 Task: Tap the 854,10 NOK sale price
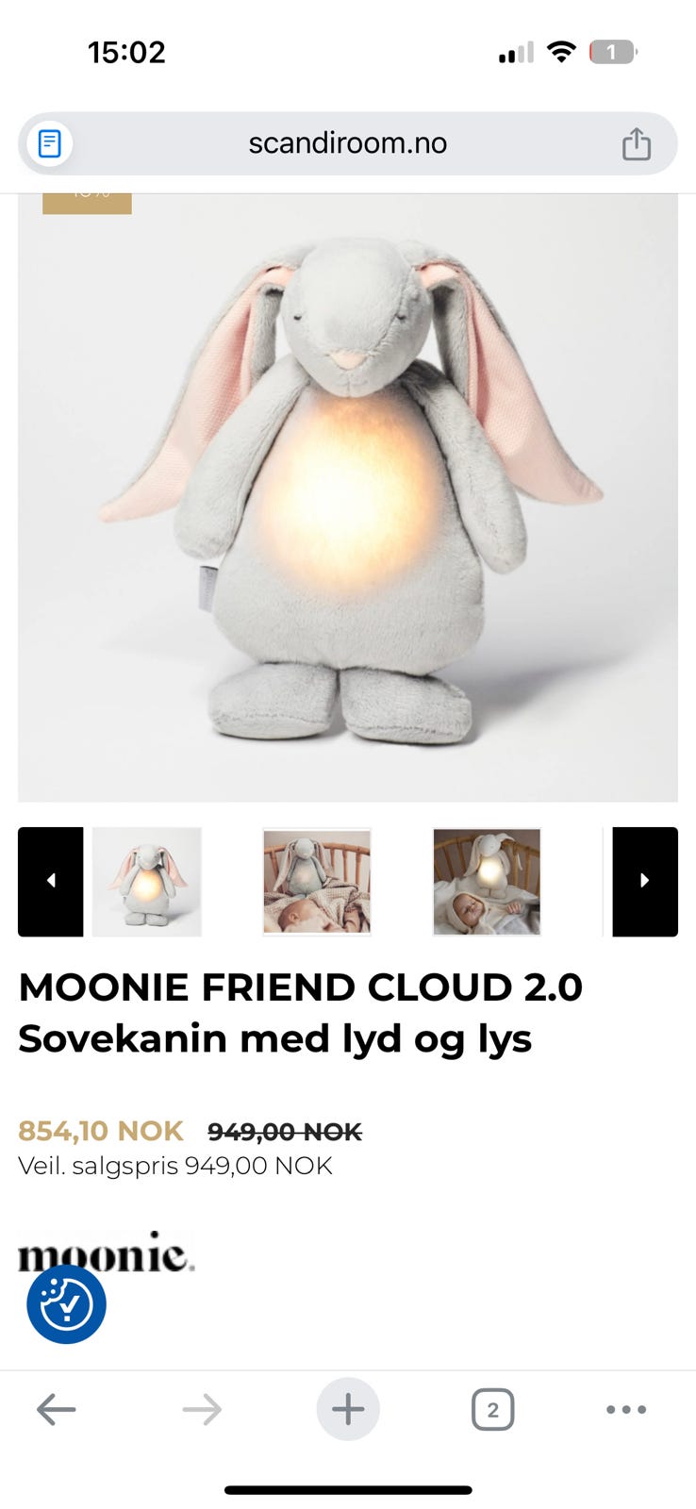101,1131
